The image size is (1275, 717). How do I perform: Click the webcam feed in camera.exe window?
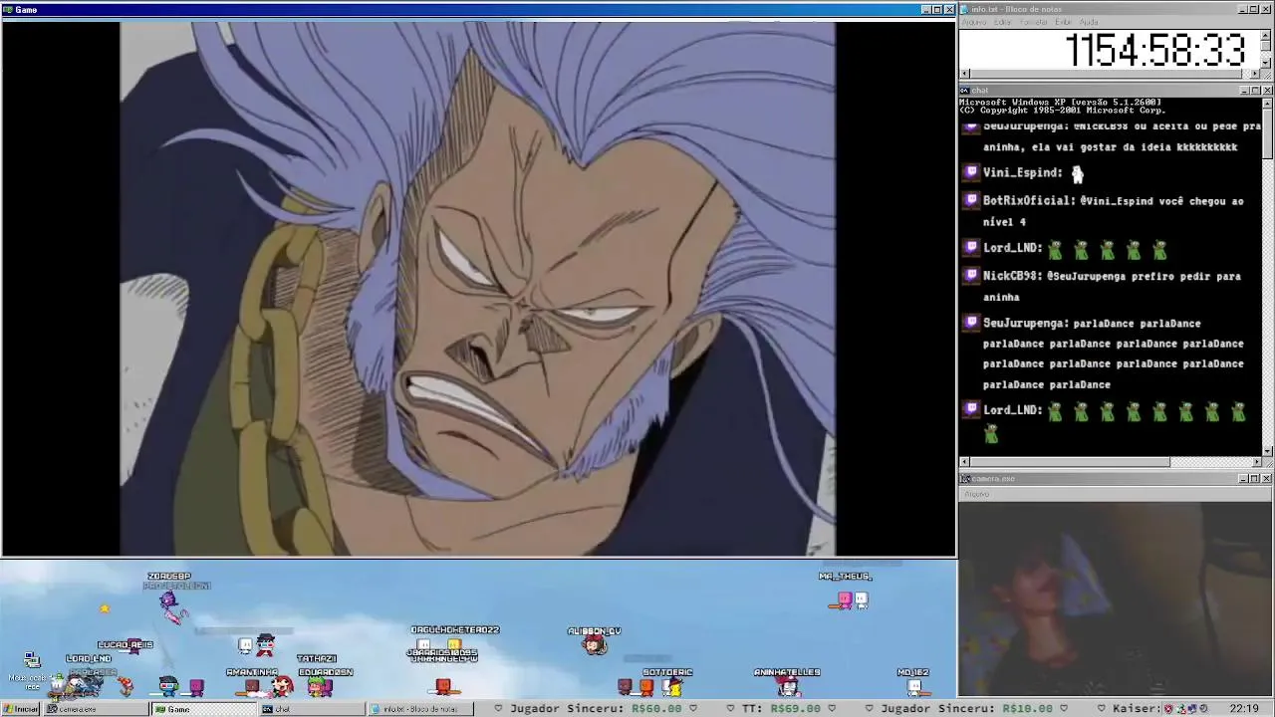pos(1116,598)
